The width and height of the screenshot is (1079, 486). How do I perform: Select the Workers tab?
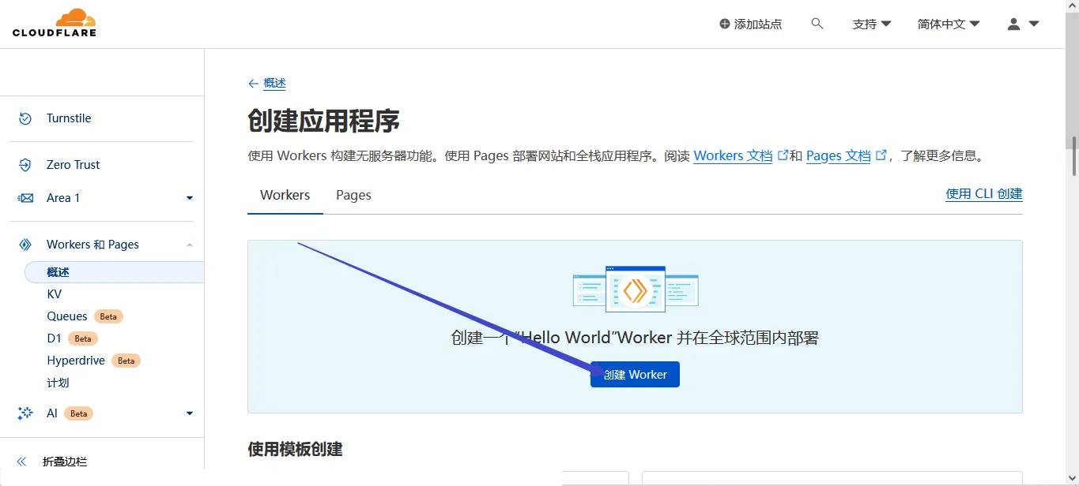click(x=285, y=195)
